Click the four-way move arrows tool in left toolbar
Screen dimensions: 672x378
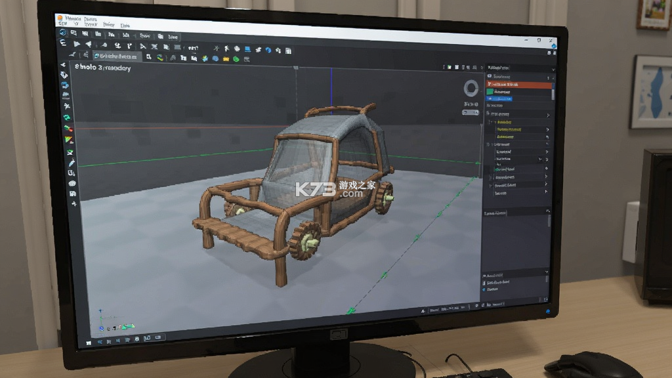pos(74,204)
